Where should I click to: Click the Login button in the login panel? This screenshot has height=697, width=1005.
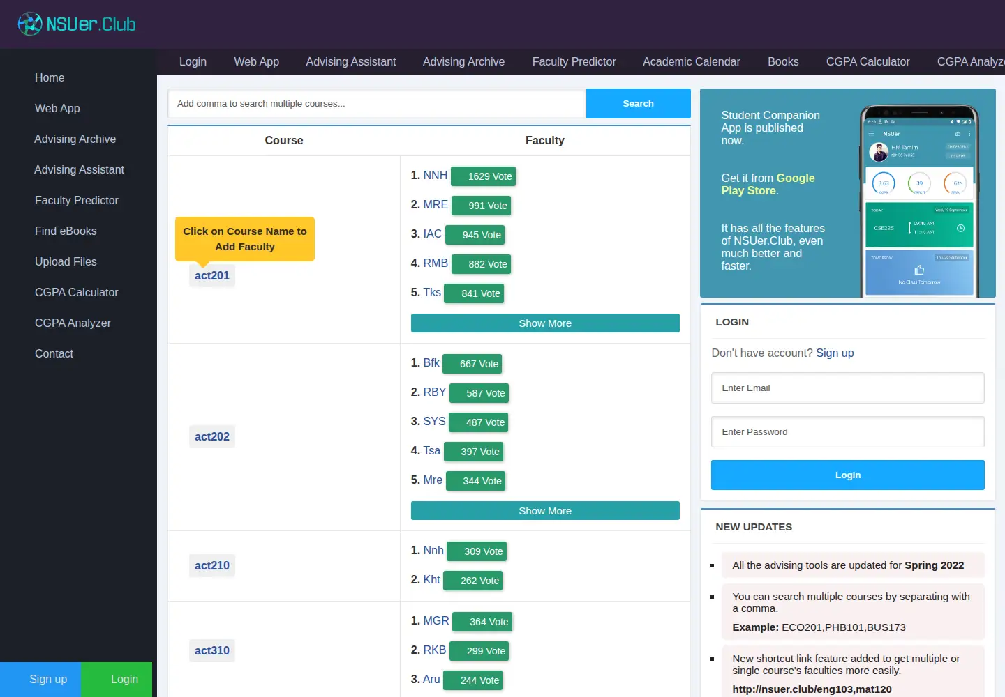pyautogui.click(x=848, y=475)
